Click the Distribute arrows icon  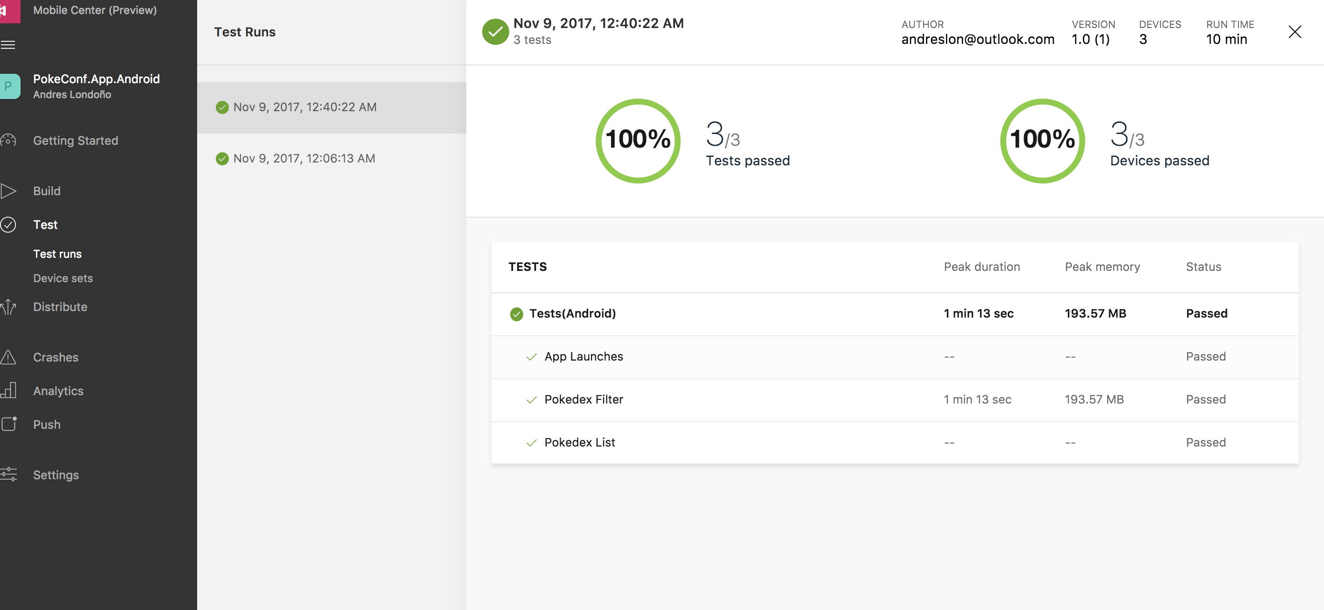(x=8, y=307)
